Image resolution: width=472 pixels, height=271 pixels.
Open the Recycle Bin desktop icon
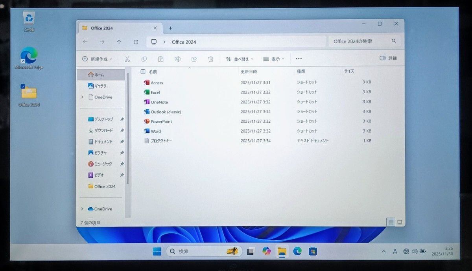29,22
